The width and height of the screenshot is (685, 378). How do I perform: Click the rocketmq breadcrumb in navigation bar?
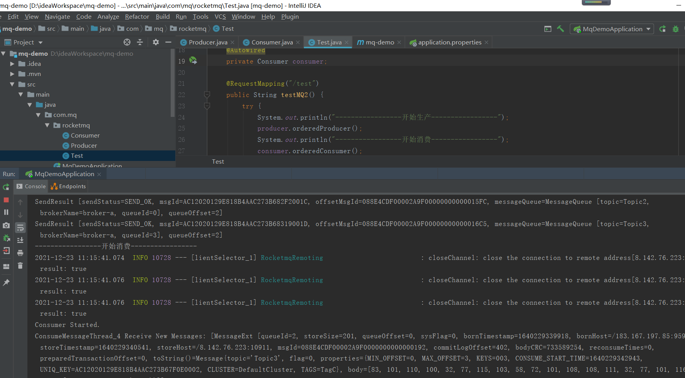point(188,28)
